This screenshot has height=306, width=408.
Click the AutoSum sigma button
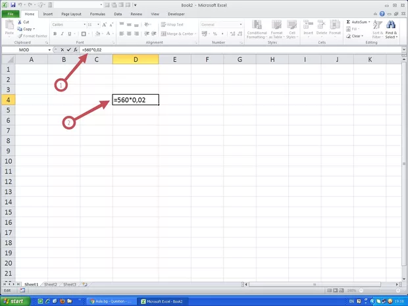click(x=357, y=22)
